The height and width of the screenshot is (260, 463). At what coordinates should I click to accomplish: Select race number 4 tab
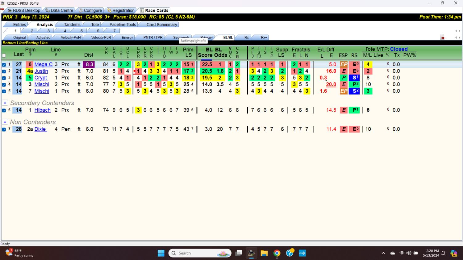click(x=65, y=31)
